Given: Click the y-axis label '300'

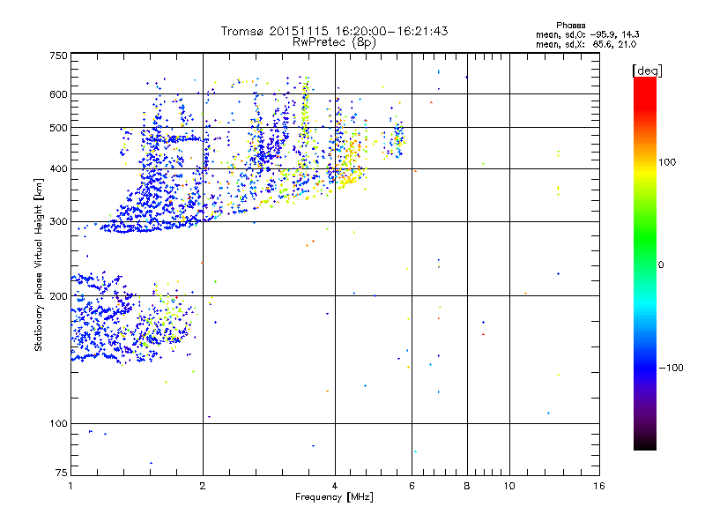Looking at the screenshot, I should click(x=58, y=221).
